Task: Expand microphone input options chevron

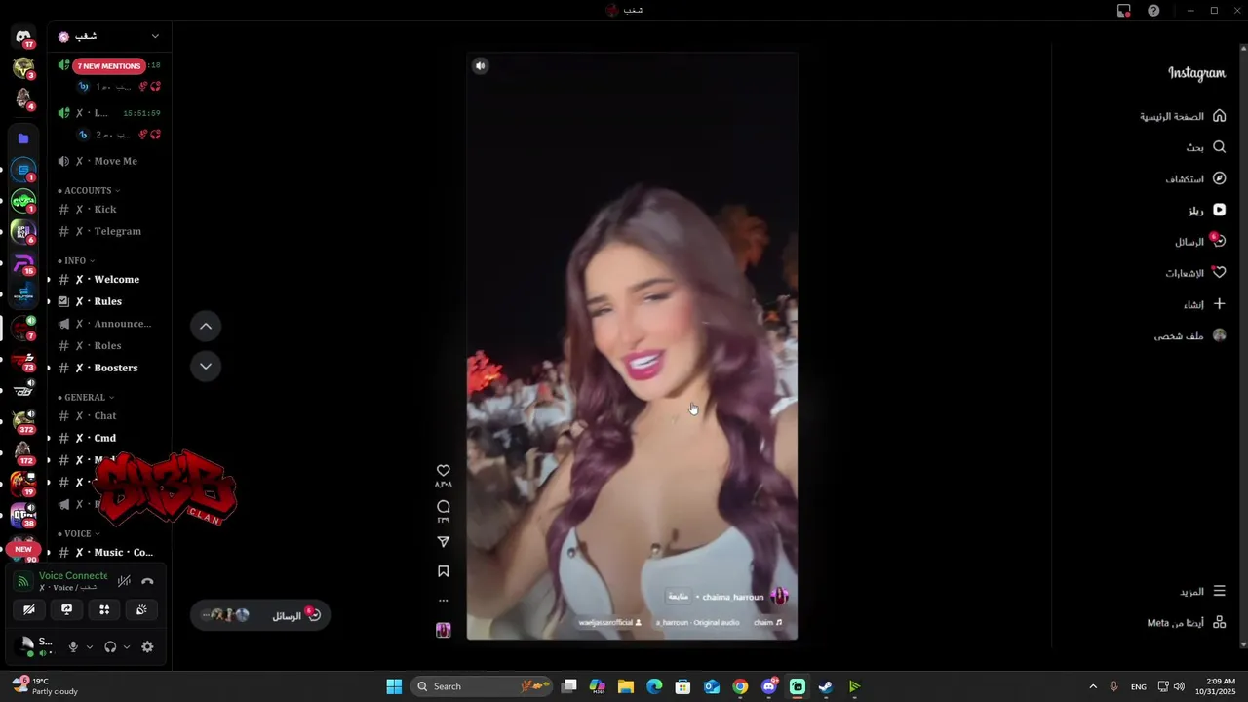Action: [x=89, y=647]
